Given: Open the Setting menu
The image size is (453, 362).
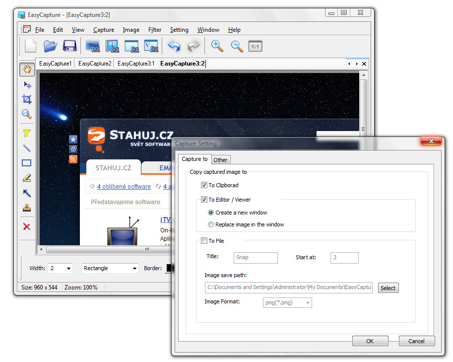Looking at the screenshot, I should click(x=179, y=30).
